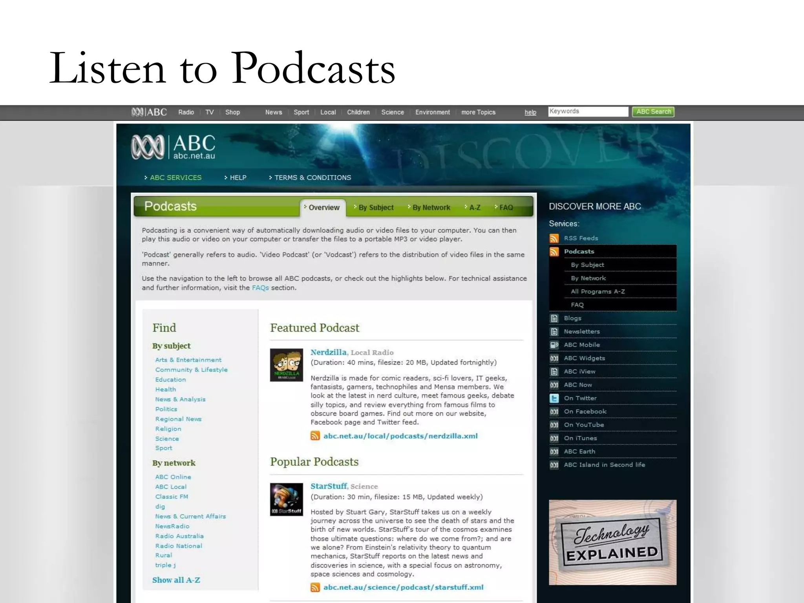
Task: Click the ABC Island in Second life icon
Action: [554, 465]
